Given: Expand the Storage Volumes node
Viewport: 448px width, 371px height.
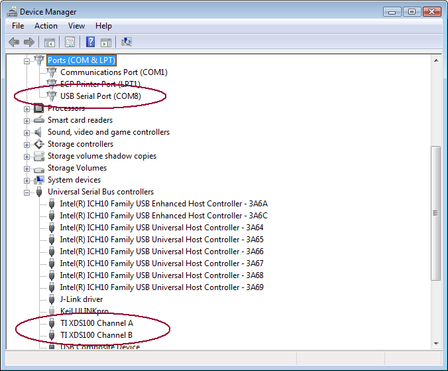Looking at the screenshot, I should tap(27, 169).
